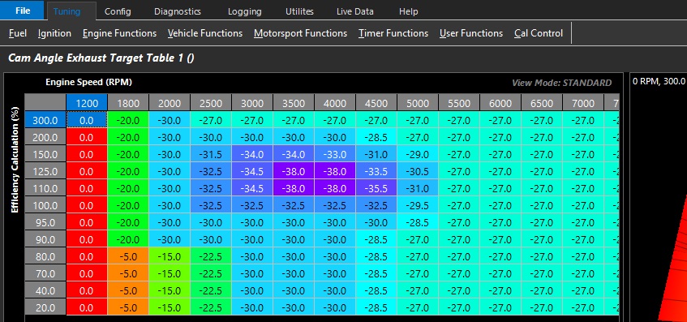Select the 1200 RPM column header
This screenshot has height=322, width=687.
(87, 103)
